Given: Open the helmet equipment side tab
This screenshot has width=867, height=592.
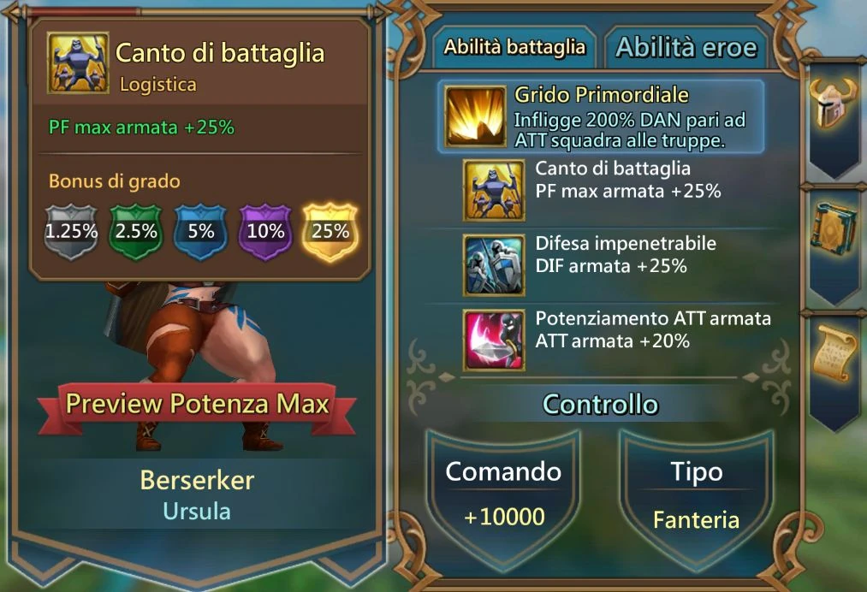Looking at the screenshot, I should pos(833,104).
